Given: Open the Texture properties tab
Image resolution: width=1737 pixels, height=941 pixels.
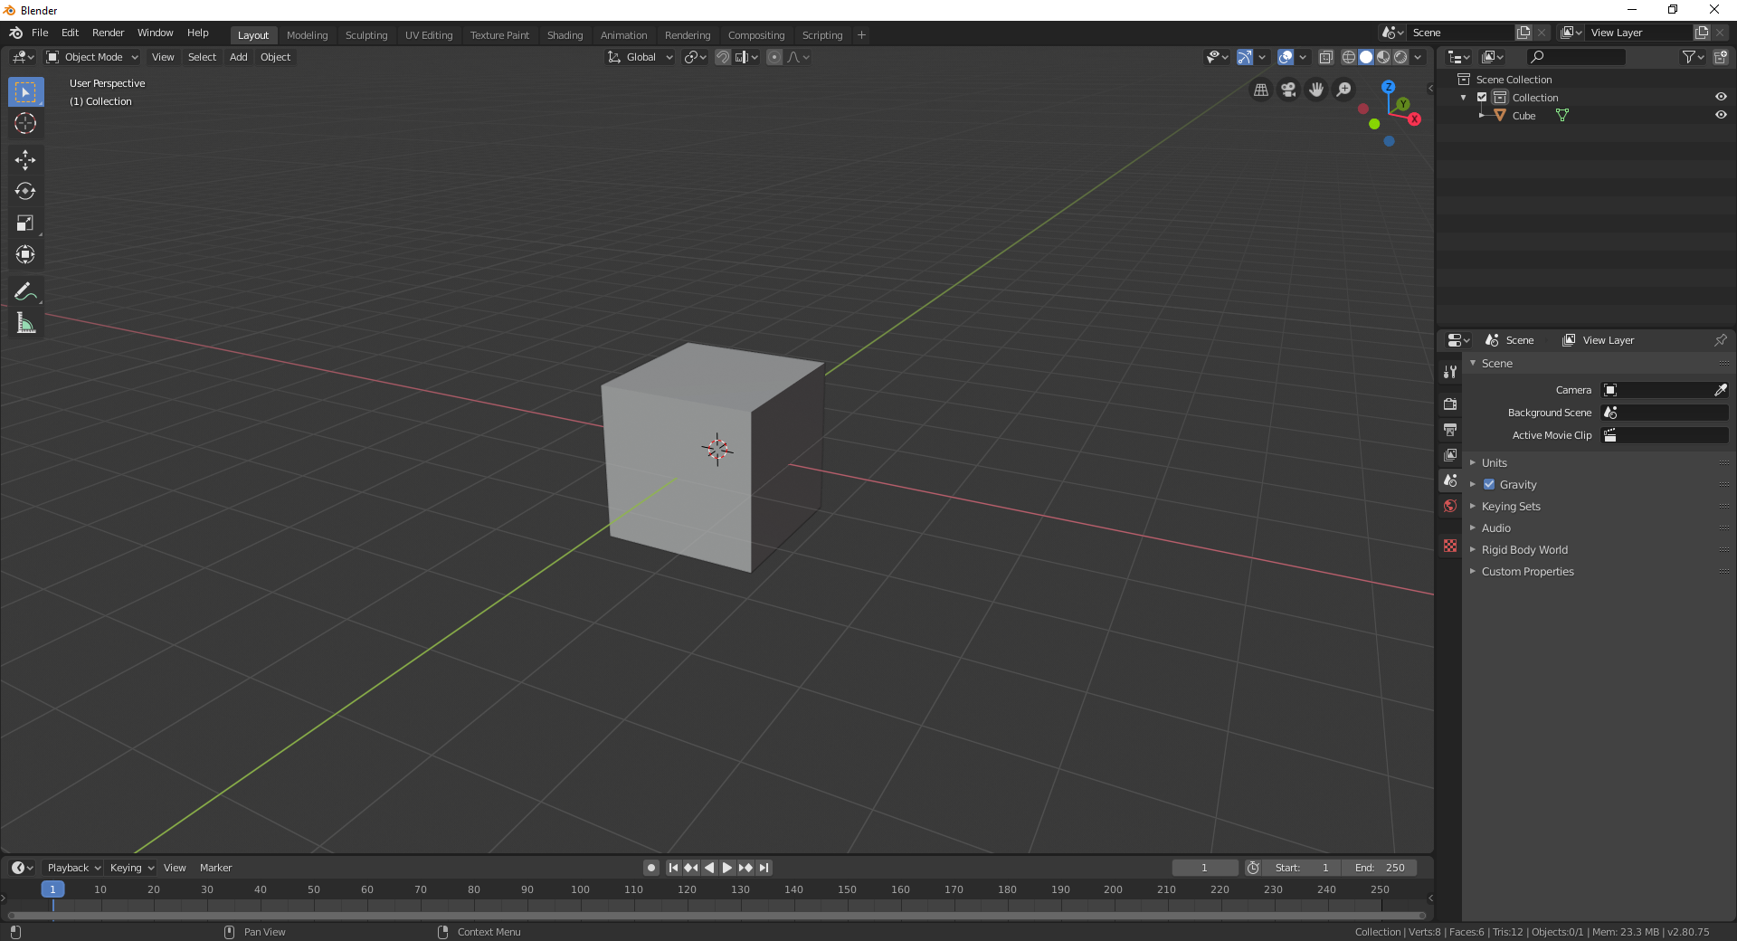Looking at the screenshot, I should 1450,546.
